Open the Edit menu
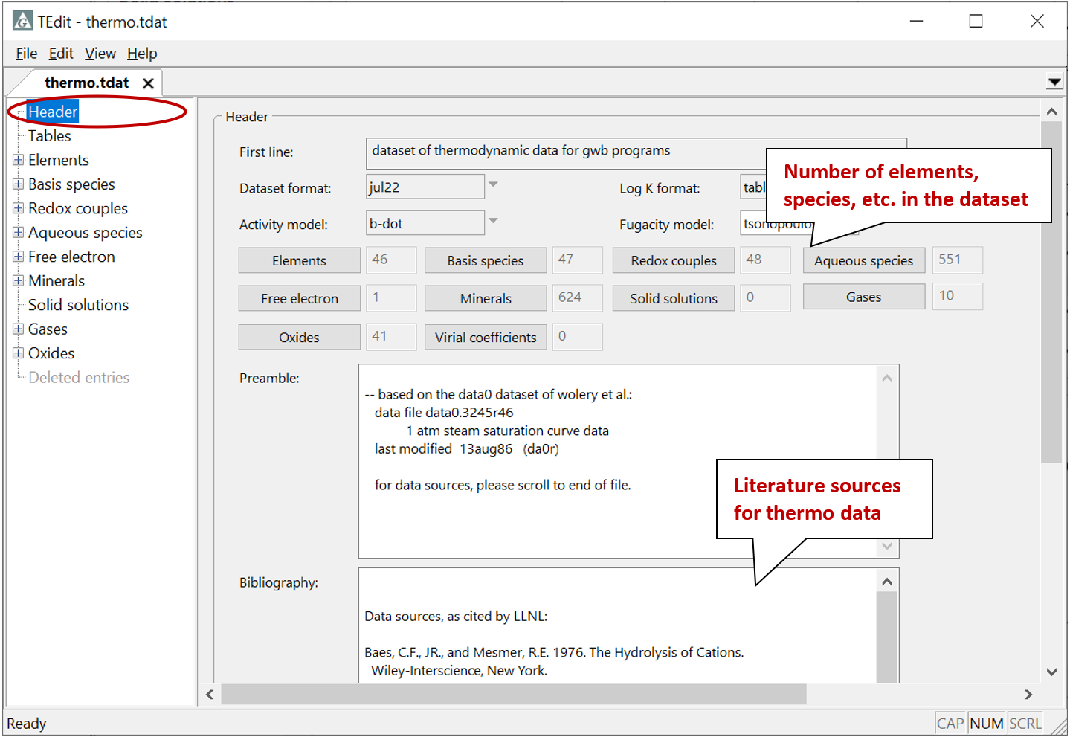1070x737 pixels. coord(61,54)
